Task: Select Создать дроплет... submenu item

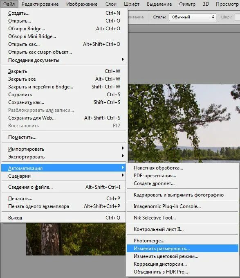Action: click(182, 183)
